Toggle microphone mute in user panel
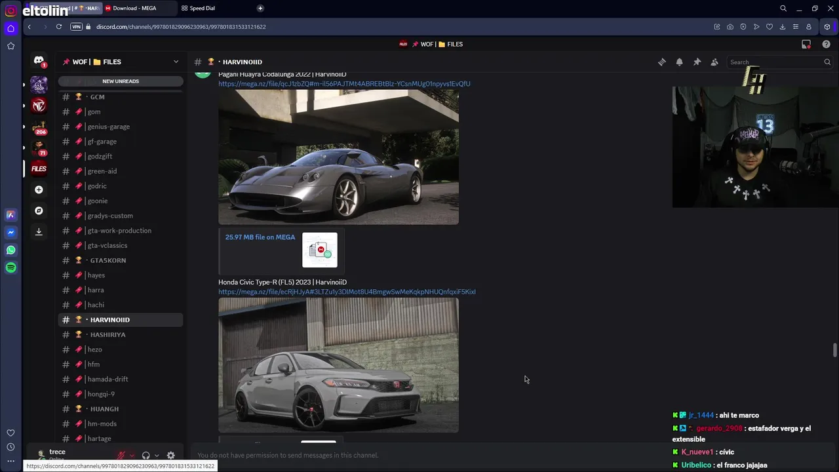The image size is (839, 472). click(x=121, y=455)
